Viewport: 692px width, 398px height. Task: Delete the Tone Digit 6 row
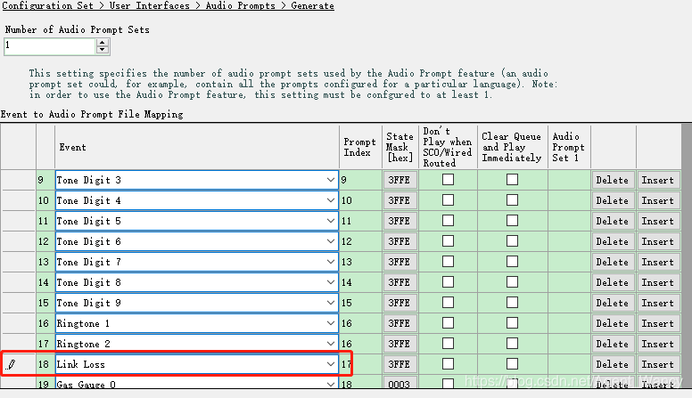tap(613, 241)
